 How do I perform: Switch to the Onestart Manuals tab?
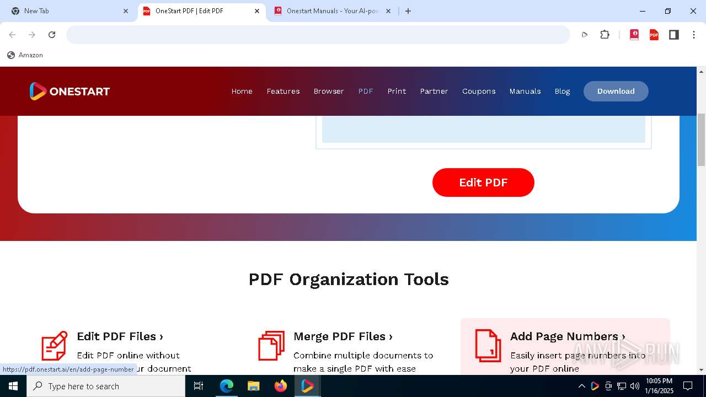[x=333, y=11]
